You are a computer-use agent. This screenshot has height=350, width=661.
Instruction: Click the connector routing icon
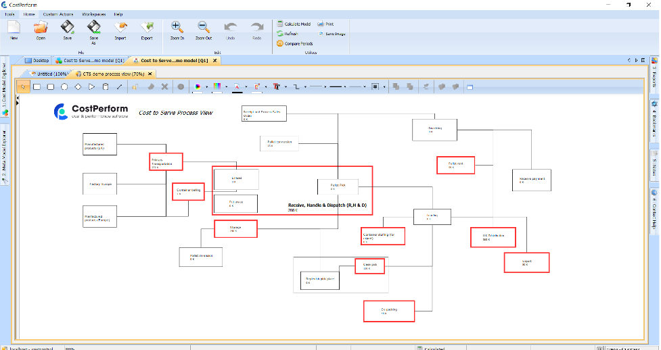pos(296,86)
